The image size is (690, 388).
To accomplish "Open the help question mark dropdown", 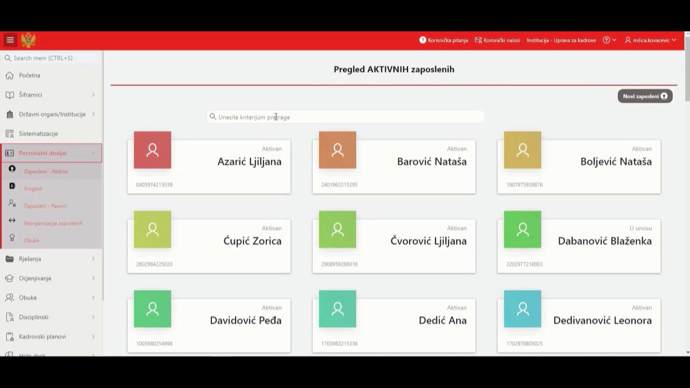I will click(x=610, y=40).
